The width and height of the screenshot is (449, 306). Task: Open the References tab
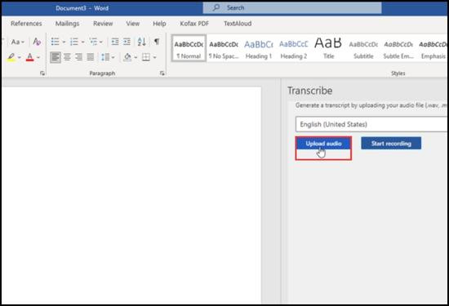pos(26,24)
